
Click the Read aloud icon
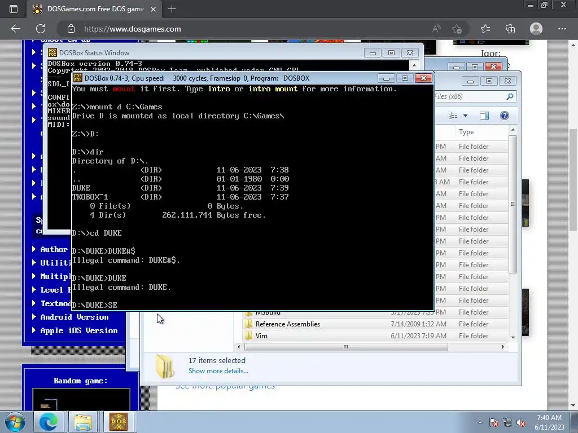click(x=436, y=29)
